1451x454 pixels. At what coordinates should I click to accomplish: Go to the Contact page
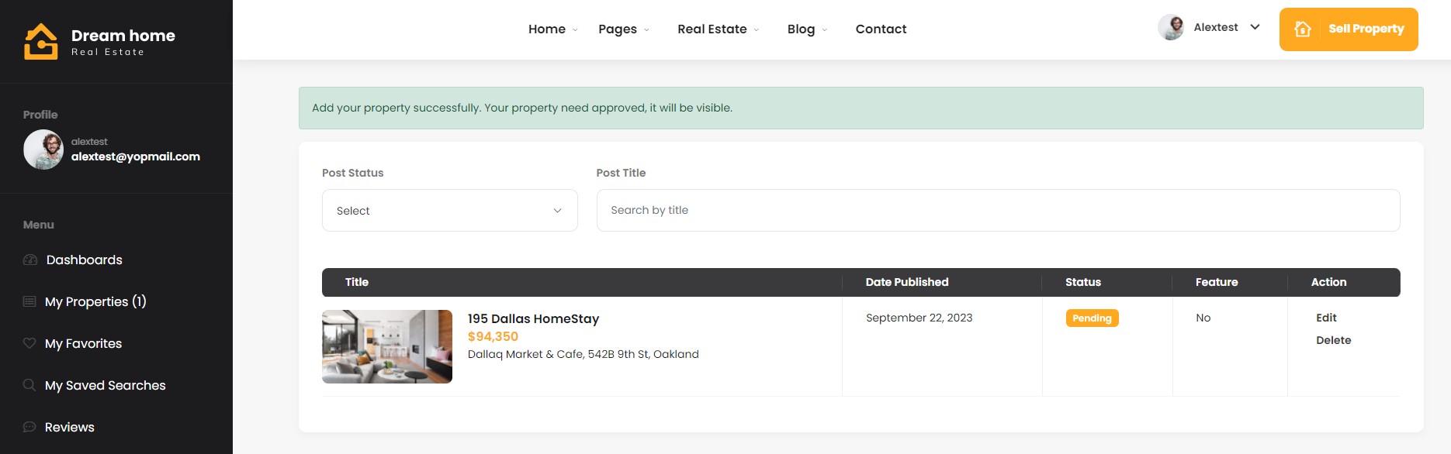pos(881,29)
